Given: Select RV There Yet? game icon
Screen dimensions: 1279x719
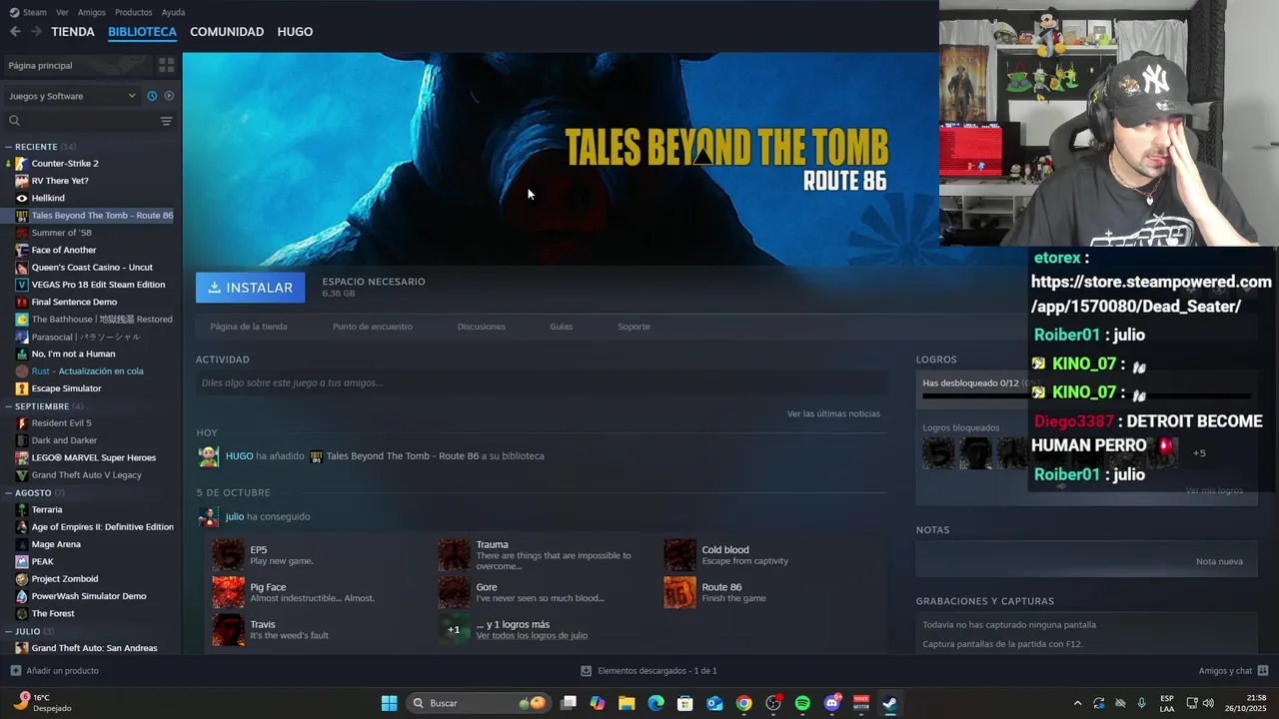Looking at the screenshot, I should pyautogui.click(x=21, y=181).
